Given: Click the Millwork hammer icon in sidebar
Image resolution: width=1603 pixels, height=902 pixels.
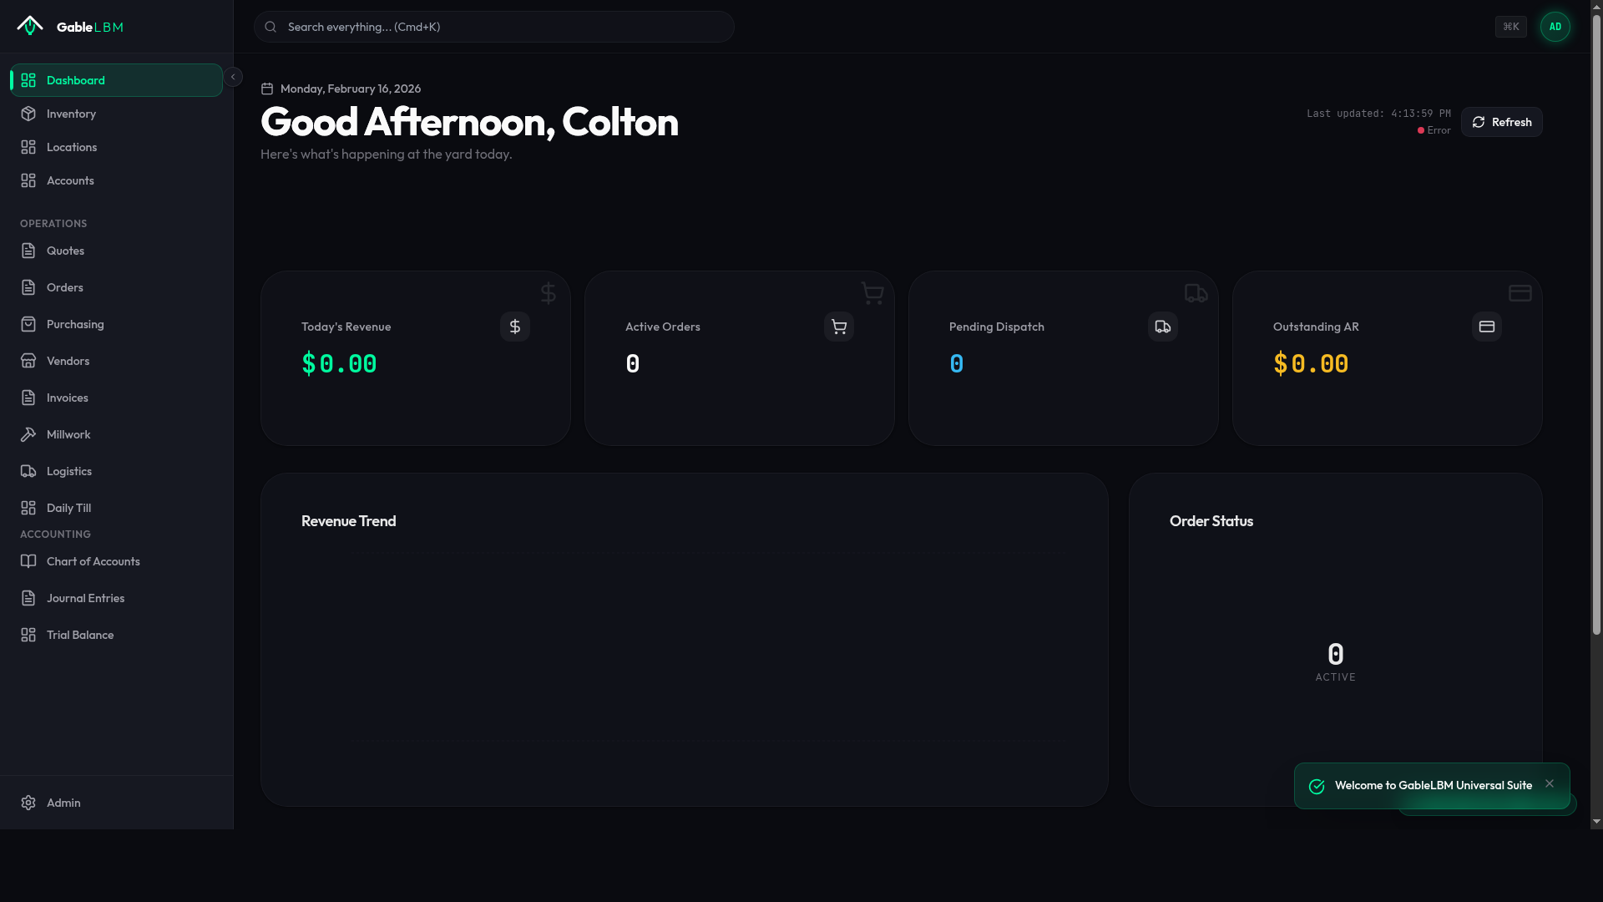Looking at the screenshot, I should (28, 434).
